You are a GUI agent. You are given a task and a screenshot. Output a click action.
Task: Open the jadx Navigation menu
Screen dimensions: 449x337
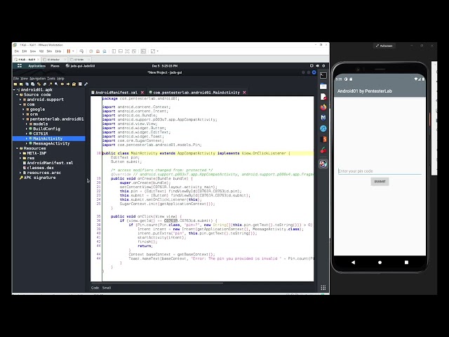click(x=37, y=79)
